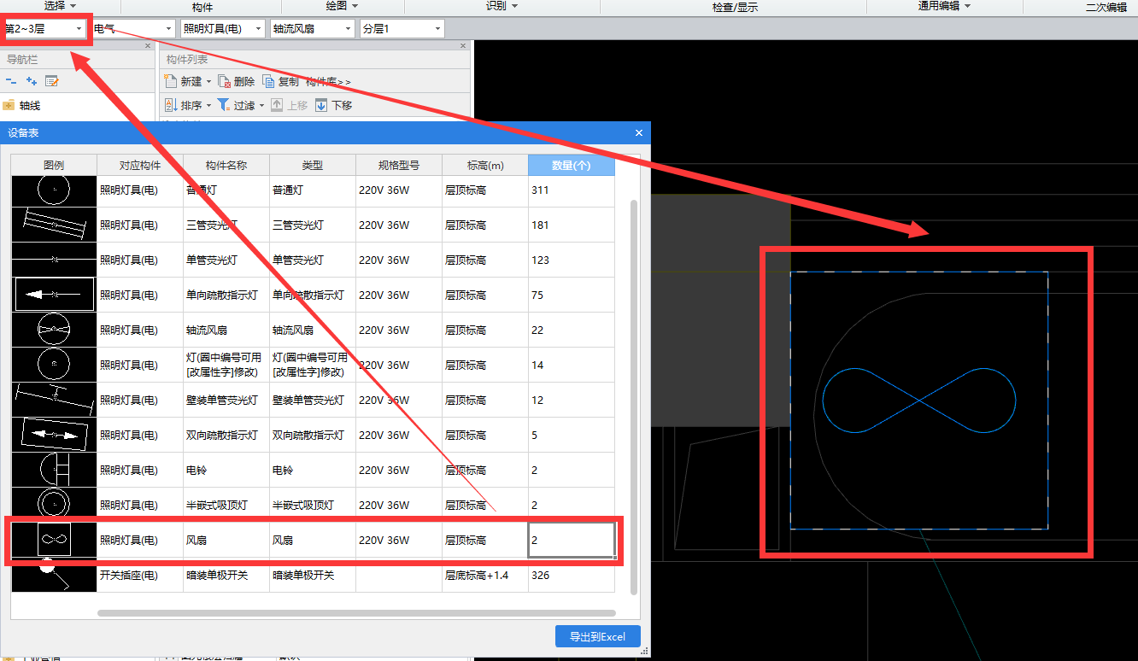Screen dimensions: 1138x661
Task: Select the 轴线 item in navigation tree
Action: coord(30,106)
